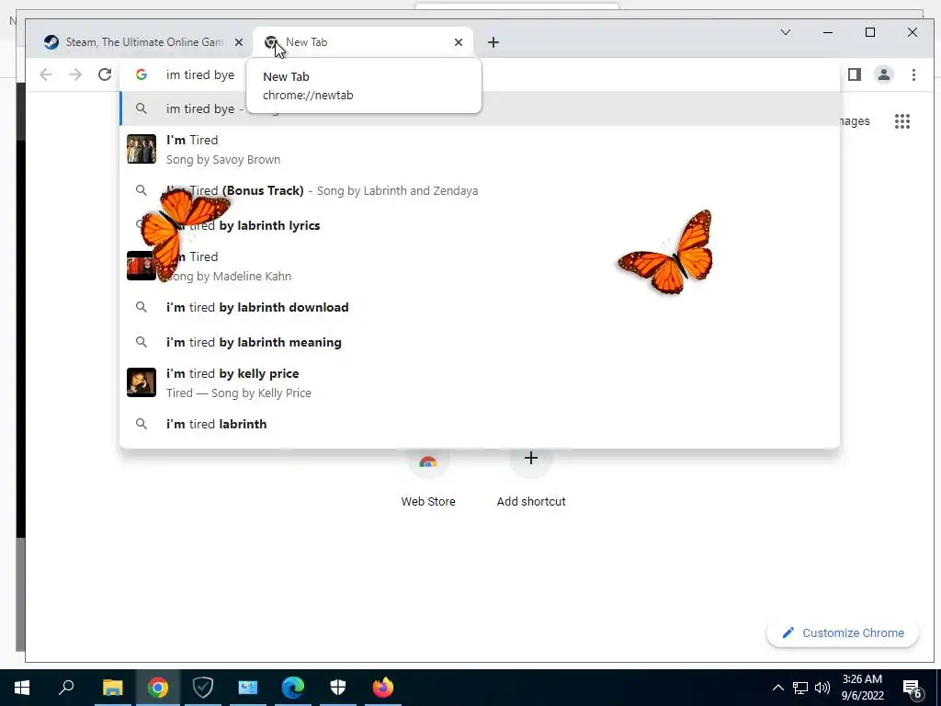Click the Savoy Brown album thumbnail
Viewport: 941px width, 706px height.
[142, 149]
